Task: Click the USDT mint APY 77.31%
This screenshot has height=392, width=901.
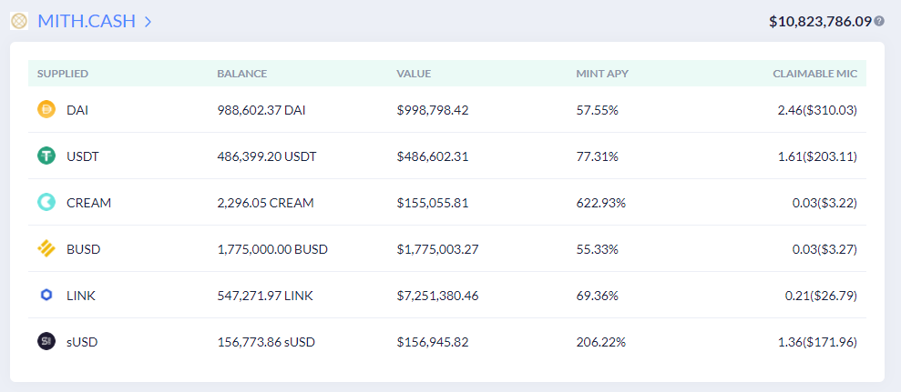Action: tap(597, 156)
